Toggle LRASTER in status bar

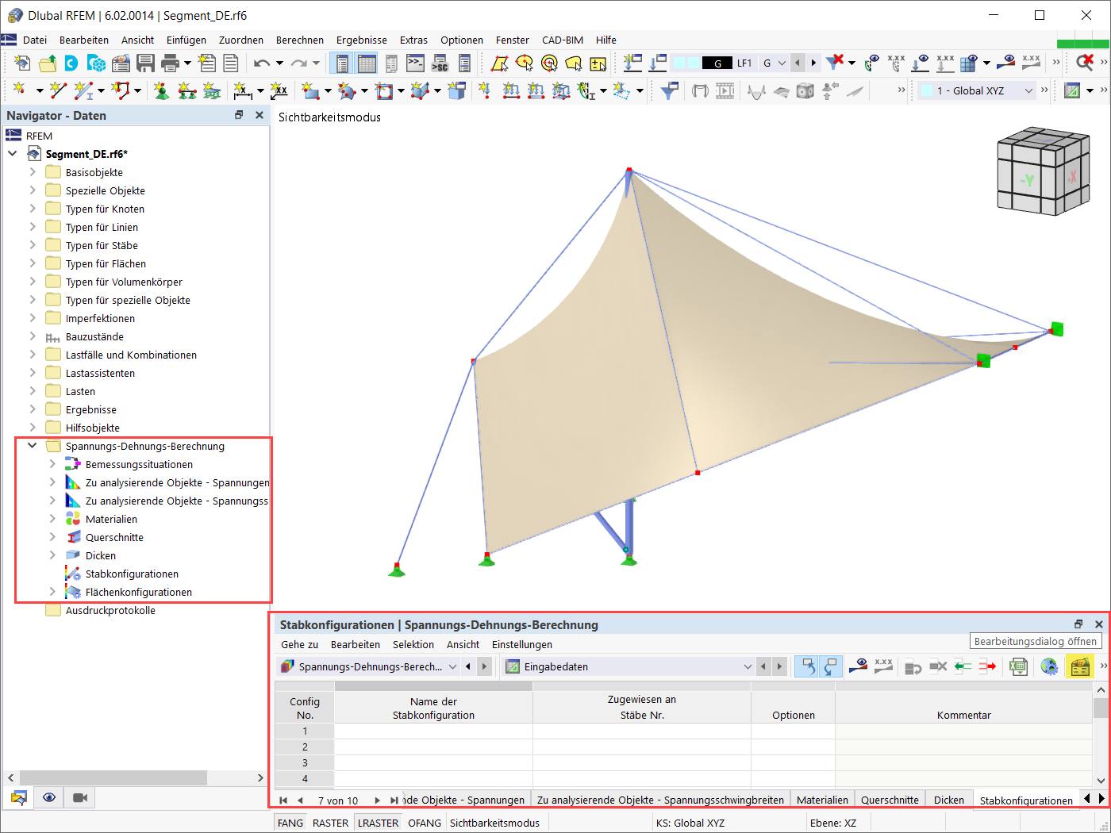379,823
